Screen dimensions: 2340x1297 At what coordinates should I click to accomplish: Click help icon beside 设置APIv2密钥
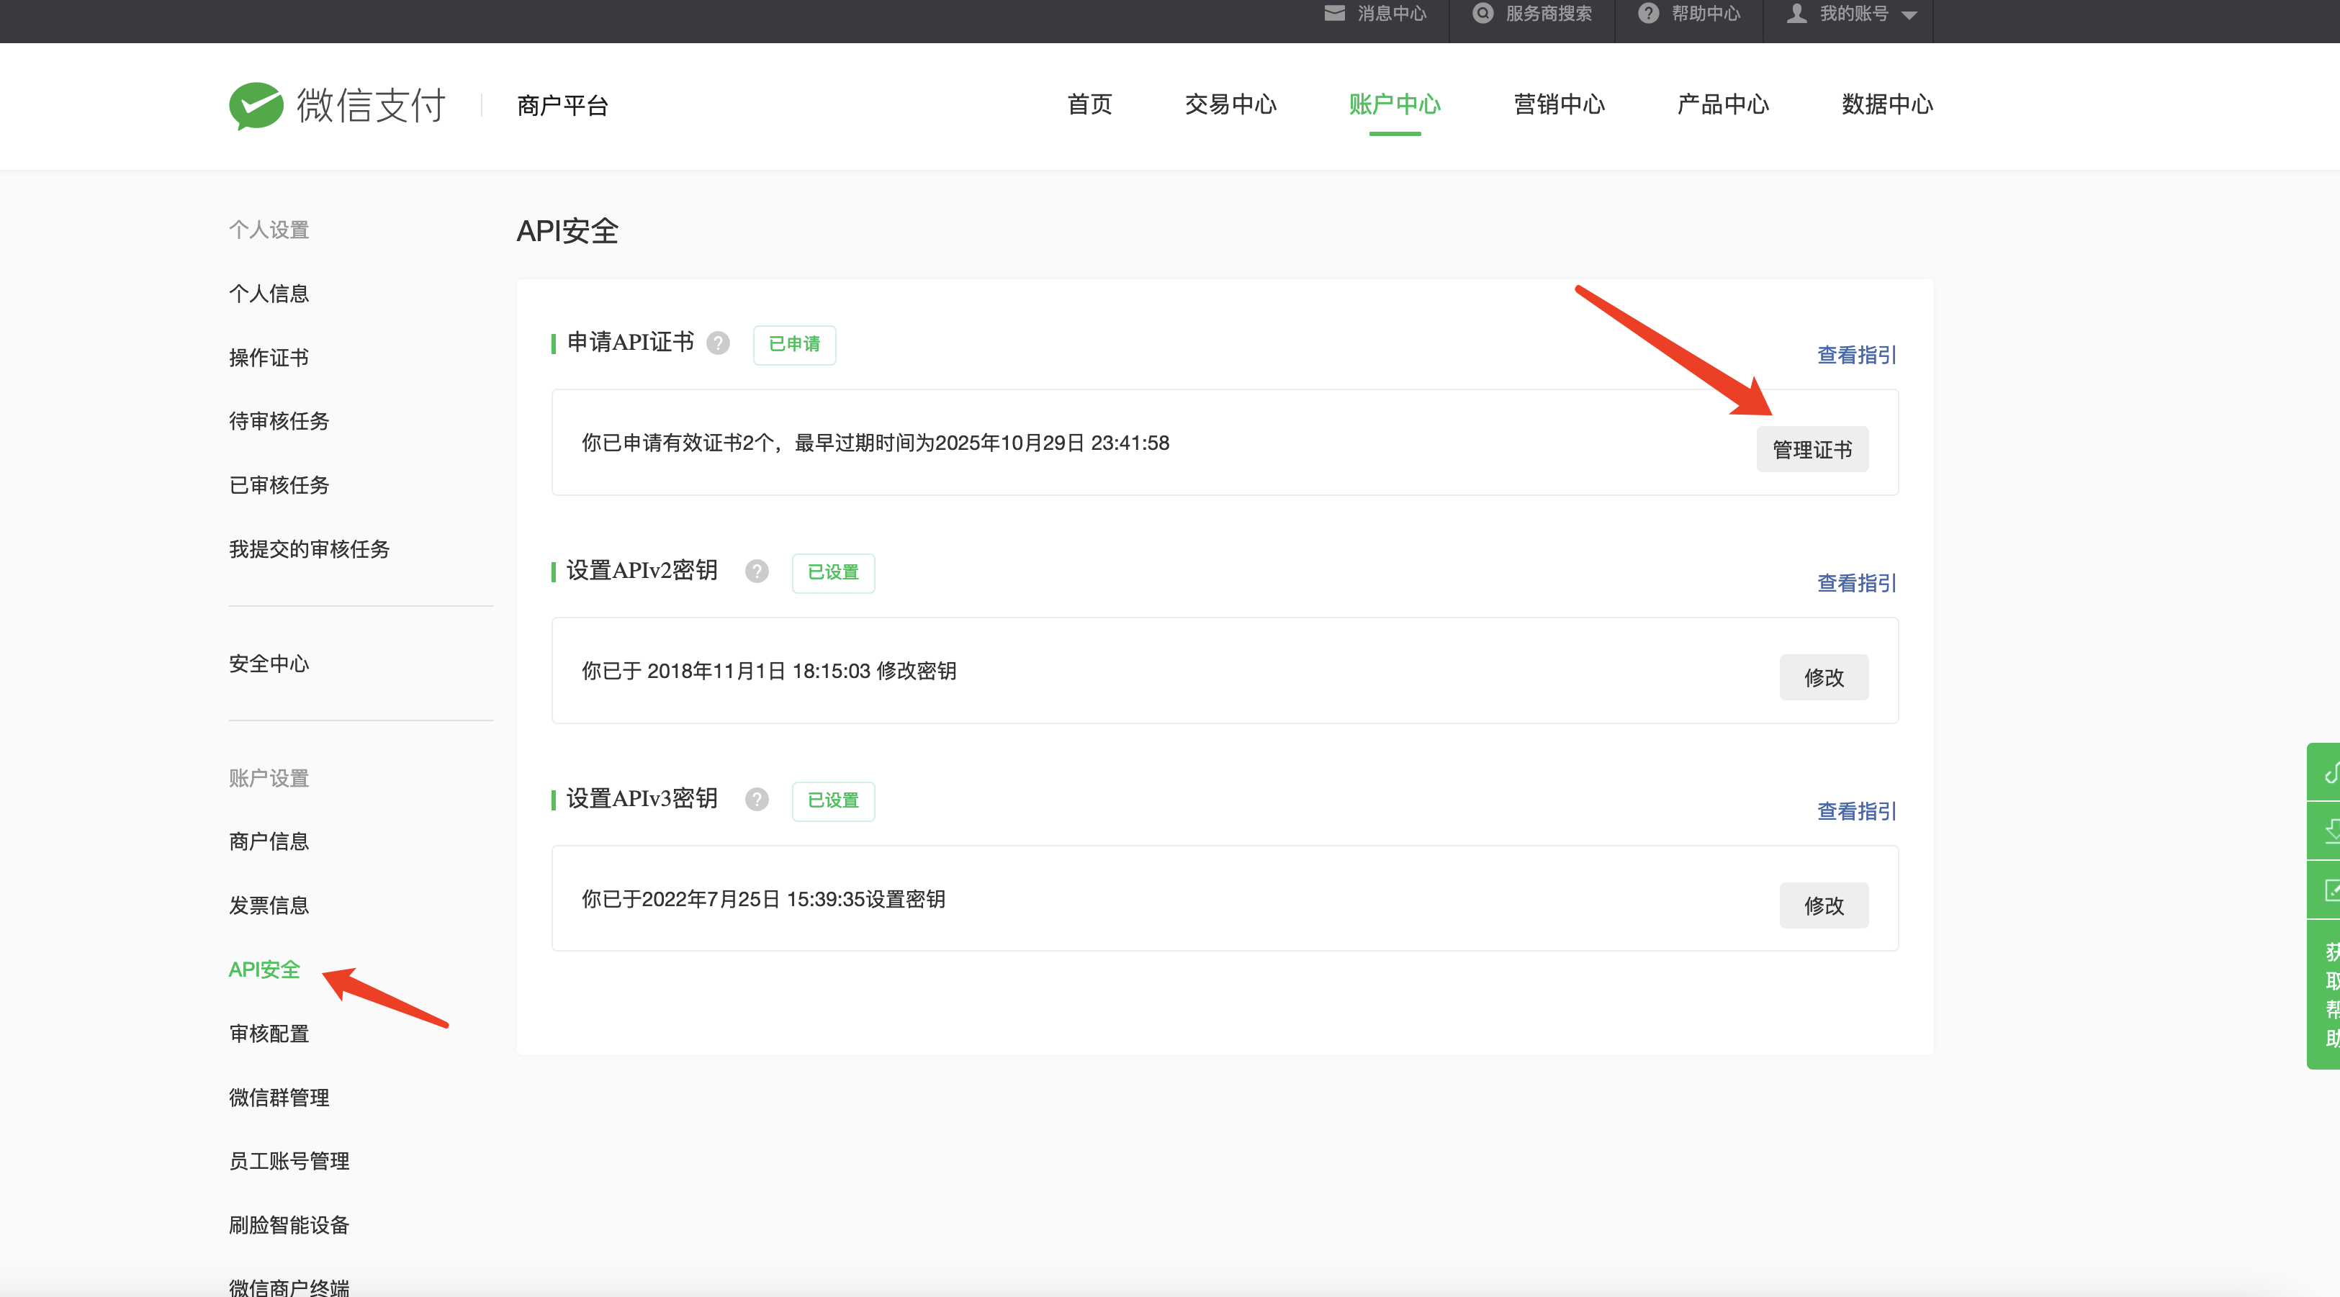757,571
